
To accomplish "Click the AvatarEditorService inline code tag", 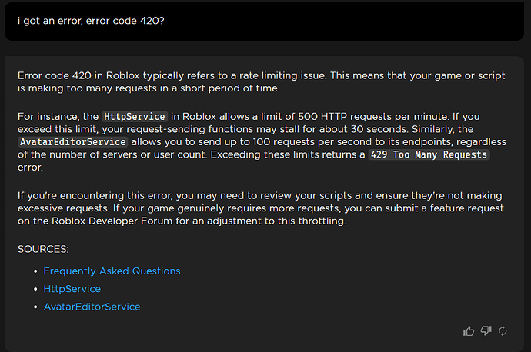I will (x=72, y=142).
